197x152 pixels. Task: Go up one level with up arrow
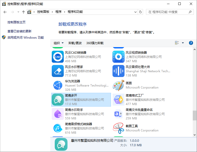[x=23, y=12]
